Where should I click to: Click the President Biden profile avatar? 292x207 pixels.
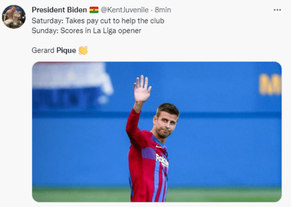[x=14, y=17]
